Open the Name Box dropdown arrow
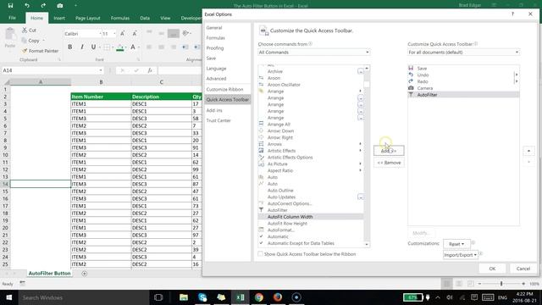 pyautogui.click(x=101, y=70)
